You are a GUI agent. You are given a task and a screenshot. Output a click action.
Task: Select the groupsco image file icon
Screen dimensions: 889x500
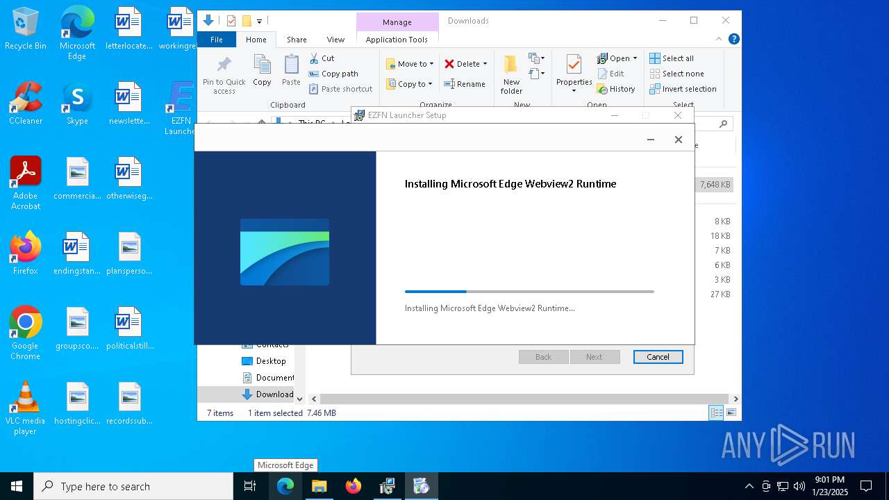tap(77, 328)
